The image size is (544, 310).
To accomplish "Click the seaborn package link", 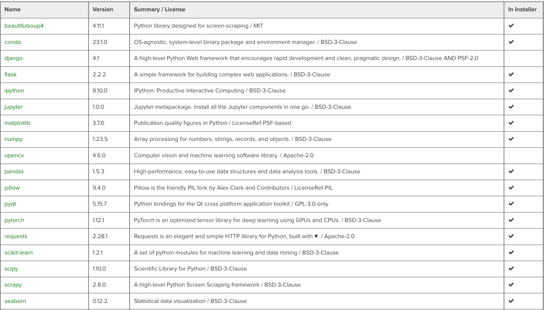I will coord(15,301).
